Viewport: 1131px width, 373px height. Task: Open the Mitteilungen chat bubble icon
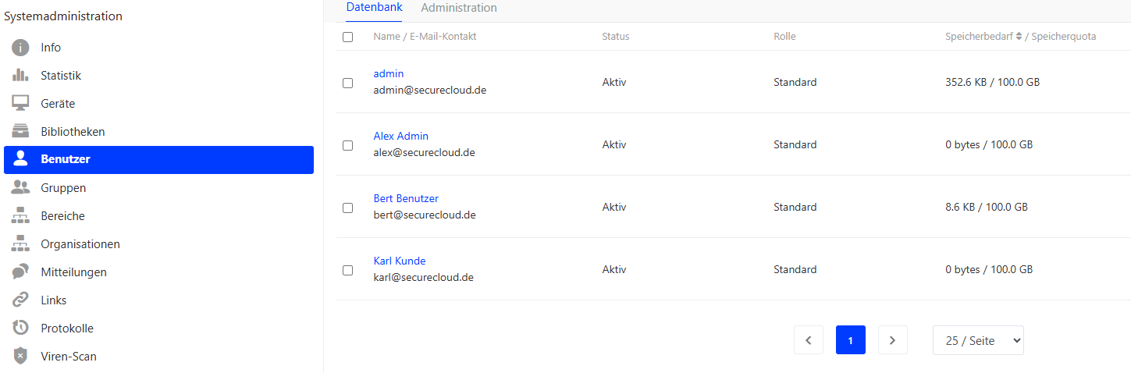20,272
